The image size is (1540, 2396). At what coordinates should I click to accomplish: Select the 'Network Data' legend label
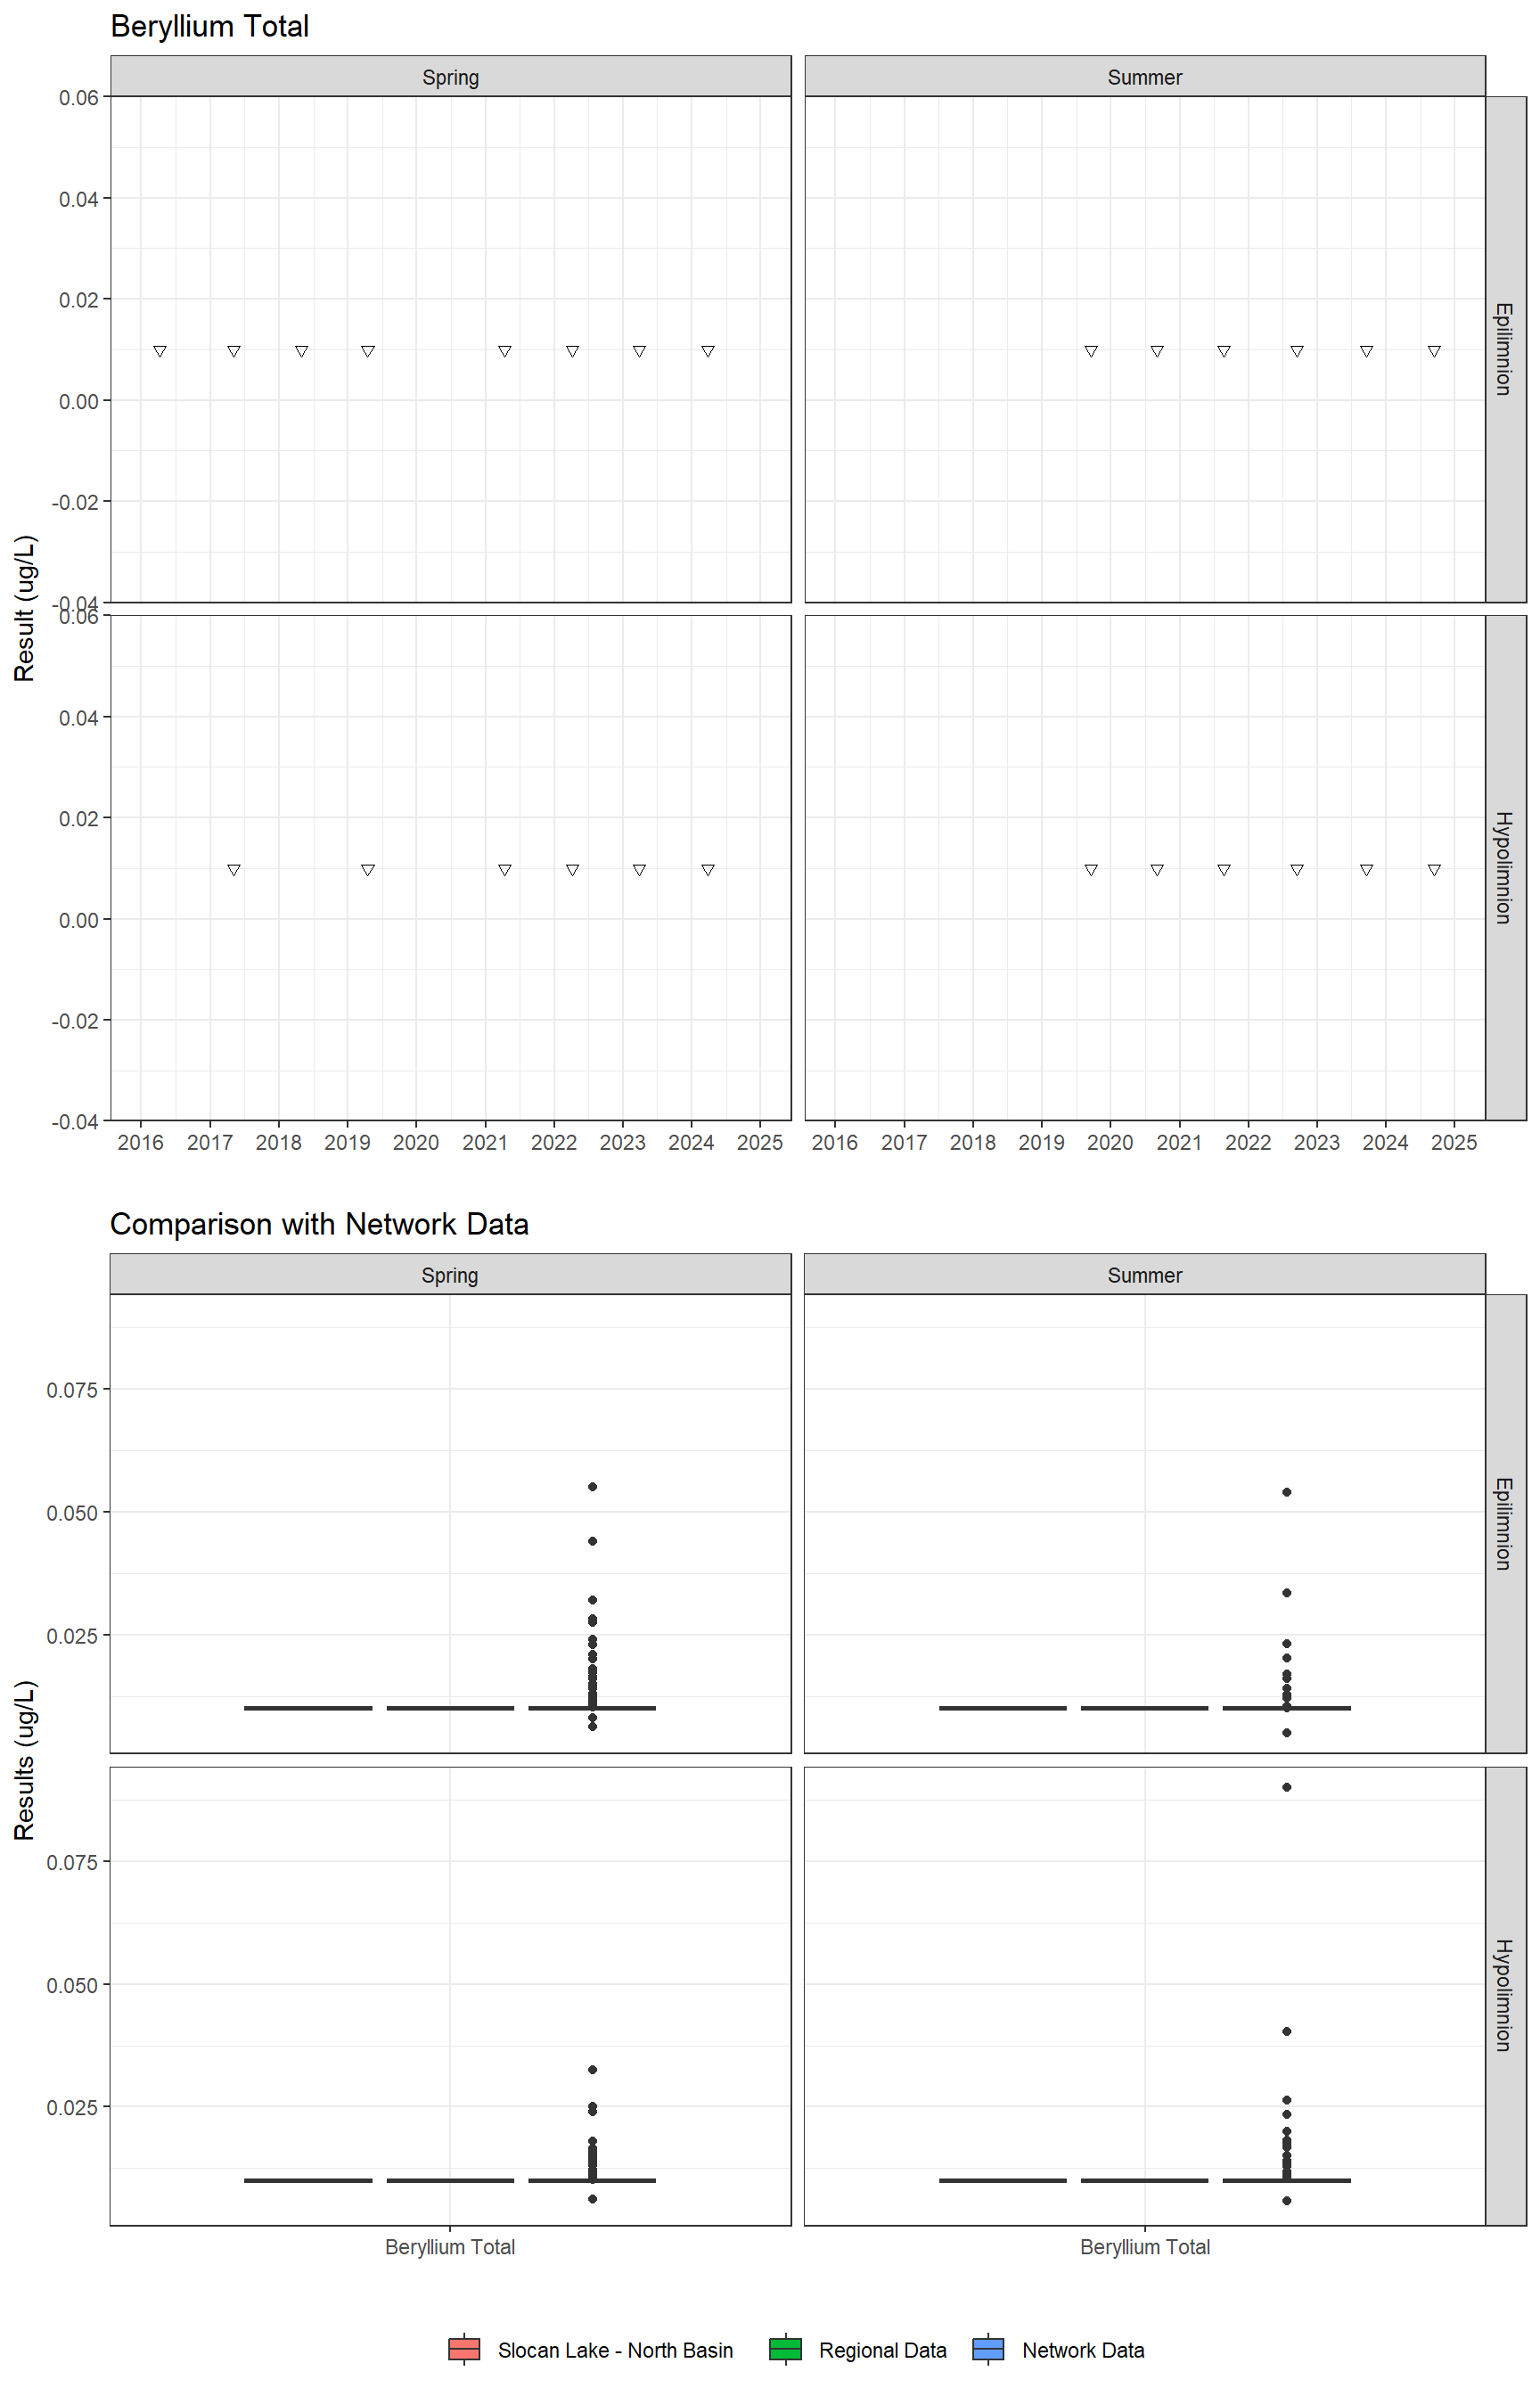tap(1083, 2350)
